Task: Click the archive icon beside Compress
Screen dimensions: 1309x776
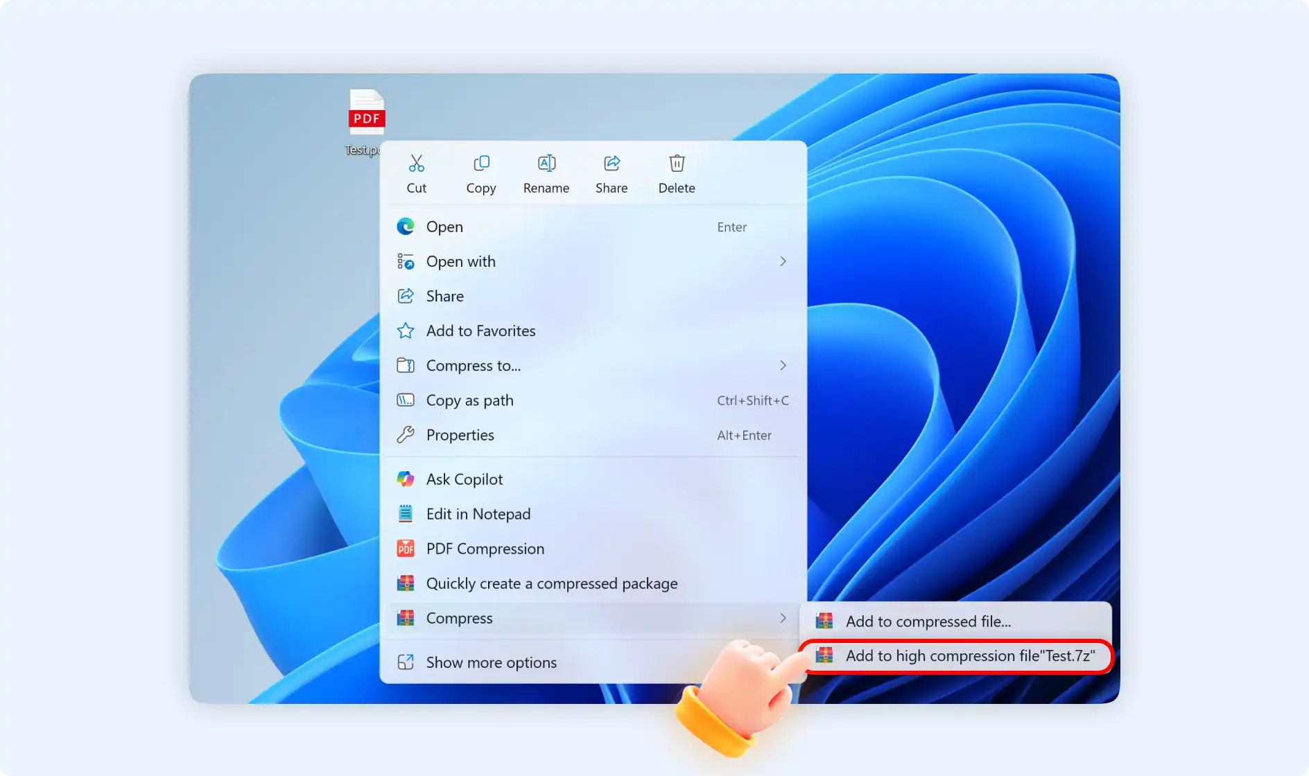Action: [x=406, y=617]
